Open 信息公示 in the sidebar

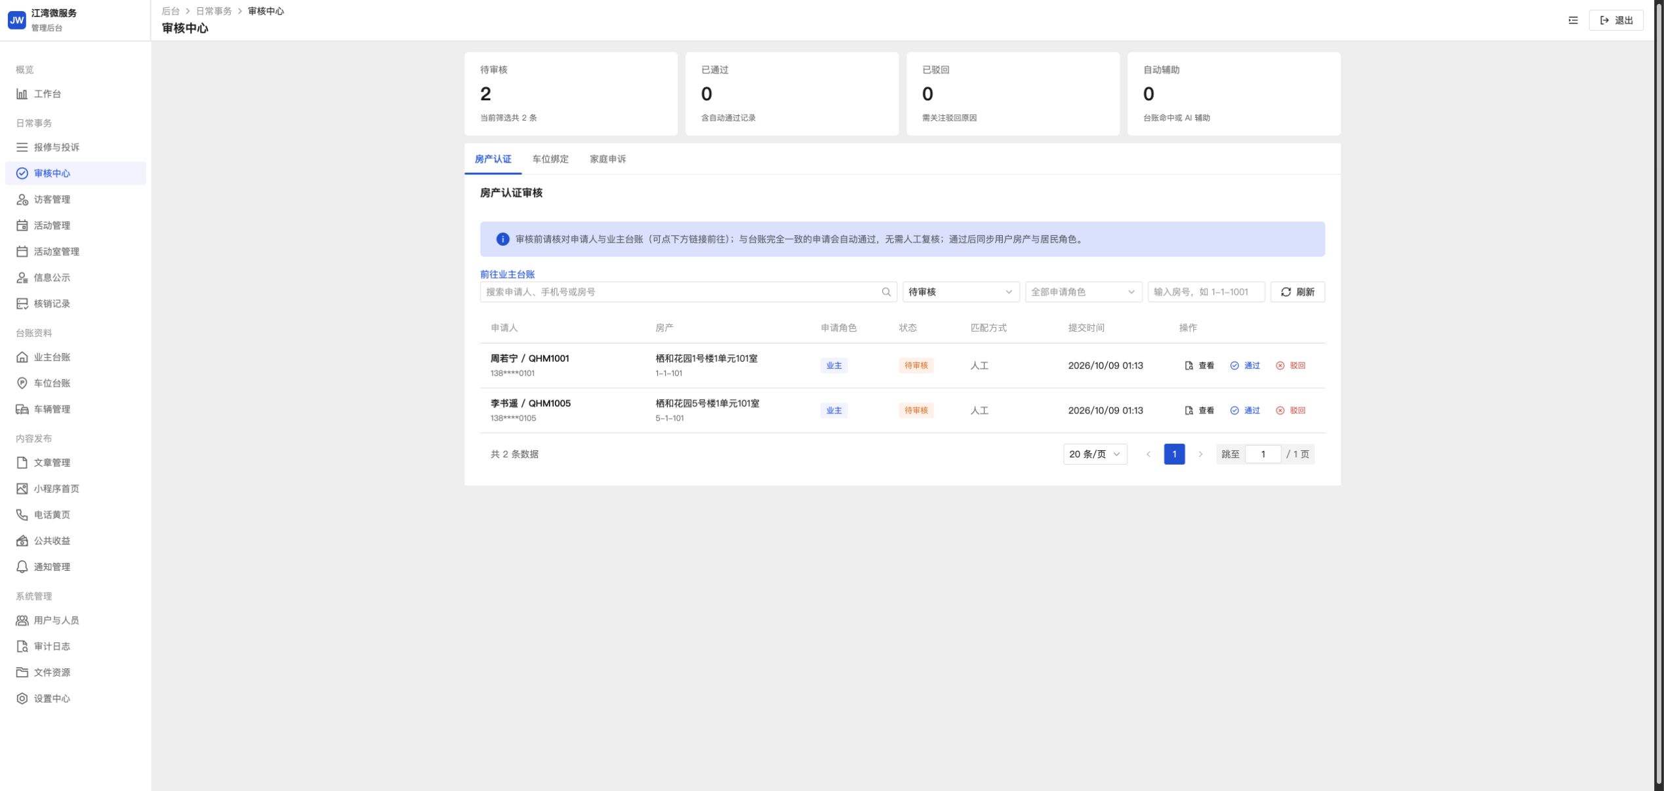pyautogui.click(x=75, y=278)
